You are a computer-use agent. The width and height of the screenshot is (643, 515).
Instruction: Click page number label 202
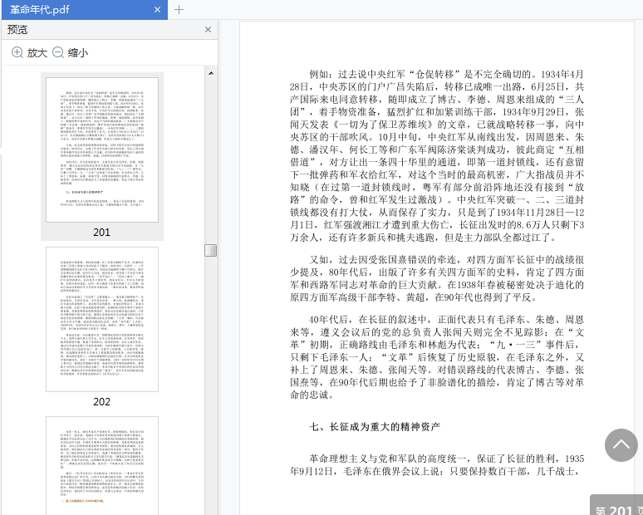101,402
